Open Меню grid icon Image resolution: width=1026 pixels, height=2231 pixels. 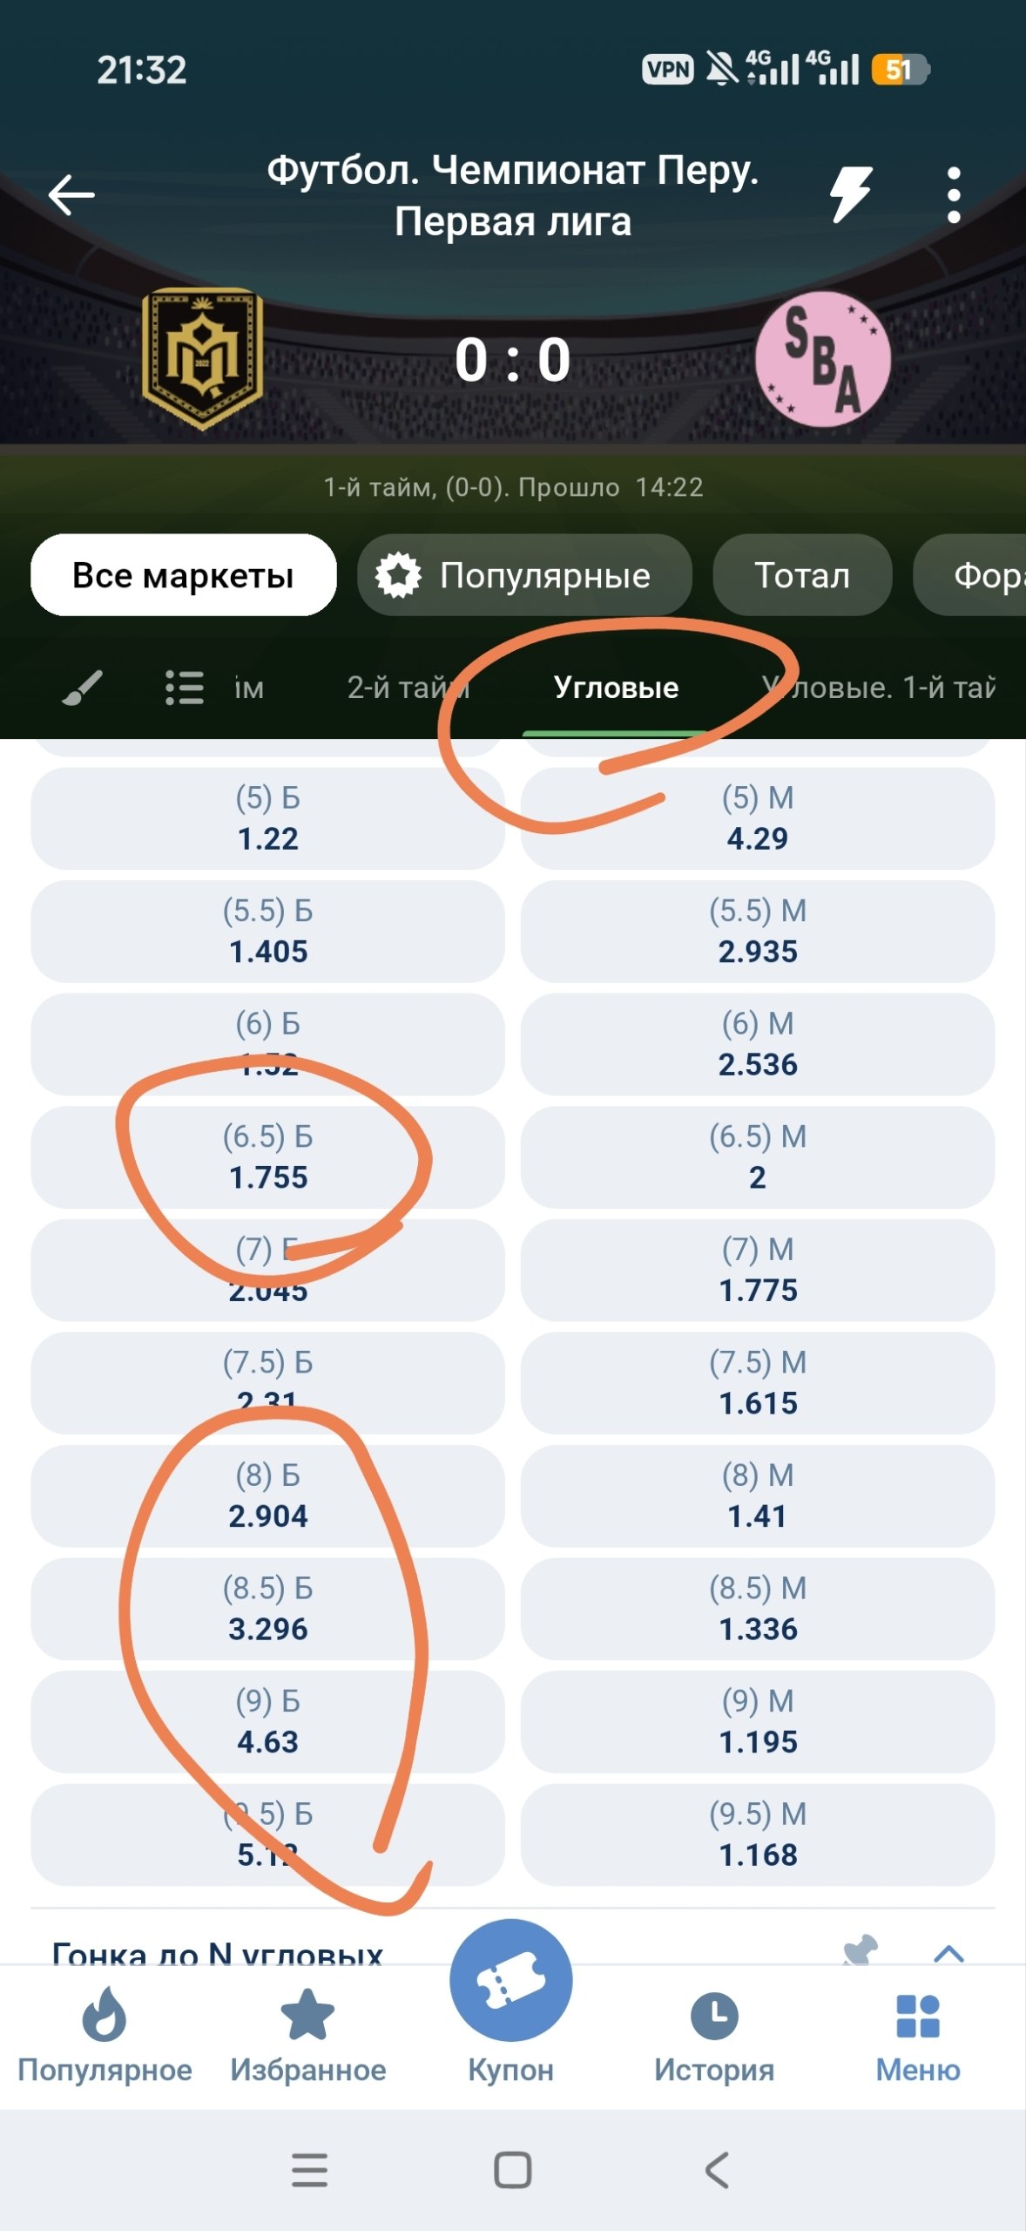pos(918,2016)
